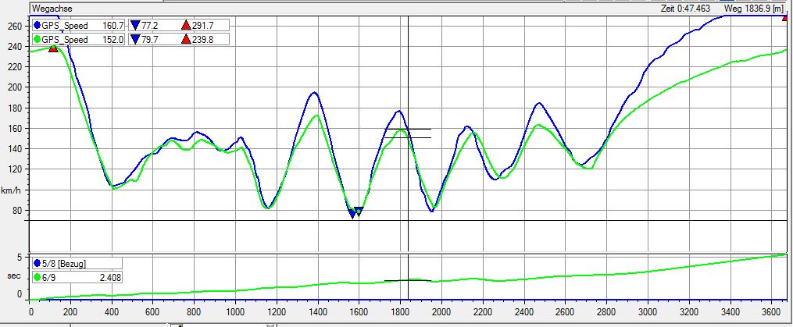Select the red maximum marker on green curve

coord(53,48)
